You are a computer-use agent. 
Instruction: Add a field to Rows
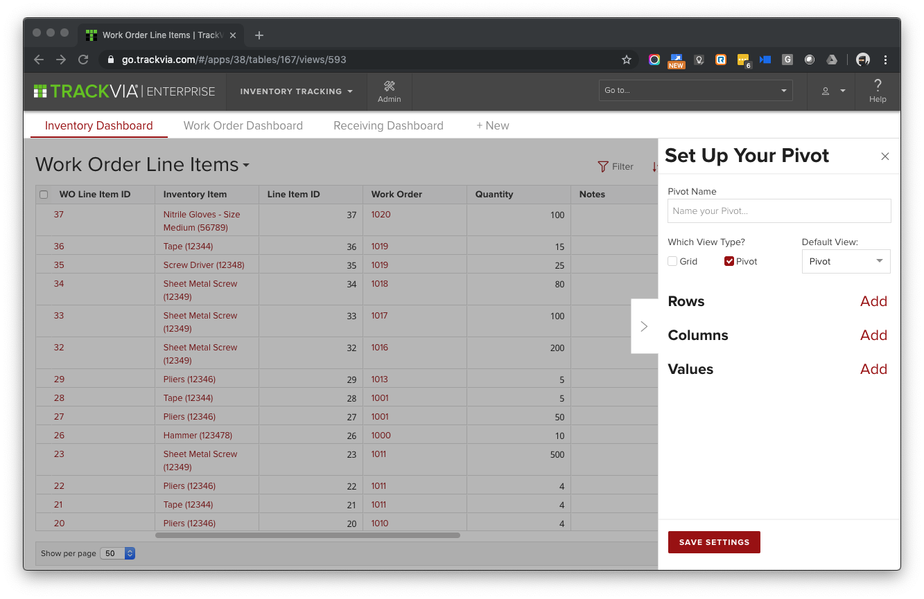click(873, 301)
